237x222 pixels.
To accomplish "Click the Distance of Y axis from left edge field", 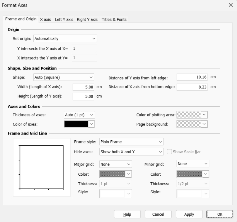I will point(192,77).
